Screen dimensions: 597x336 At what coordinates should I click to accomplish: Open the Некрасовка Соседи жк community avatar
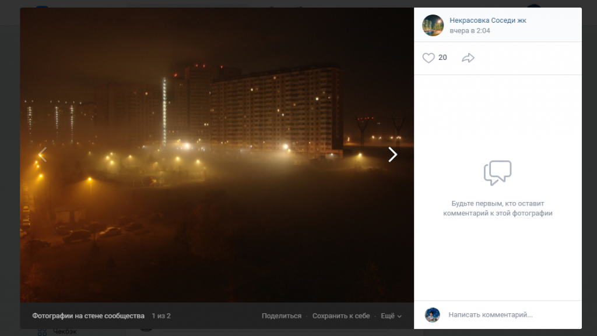click(433, 25)
